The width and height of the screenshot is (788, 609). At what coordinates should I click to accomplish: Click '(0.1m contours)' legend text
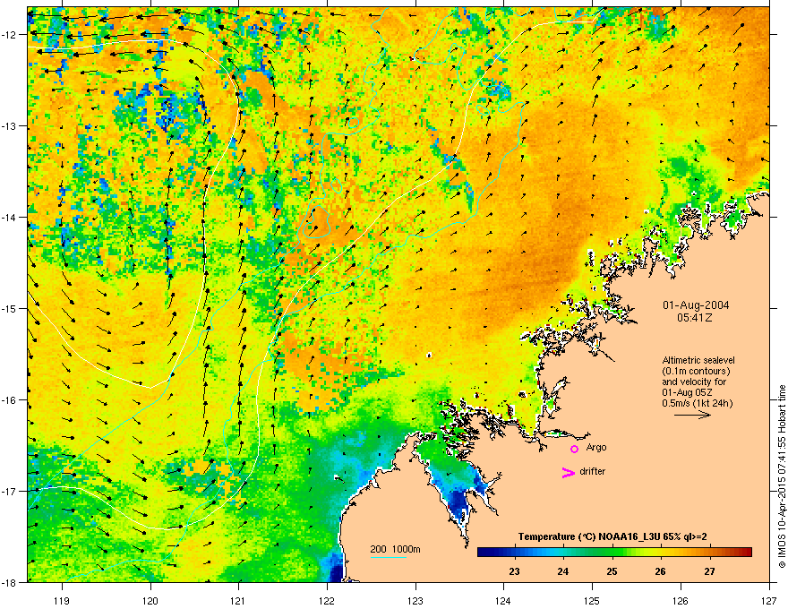[x=697, y=372]
